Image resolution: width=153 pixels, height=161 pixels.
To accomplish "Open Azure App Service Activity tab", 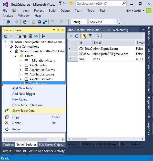I will click(47, 151).
